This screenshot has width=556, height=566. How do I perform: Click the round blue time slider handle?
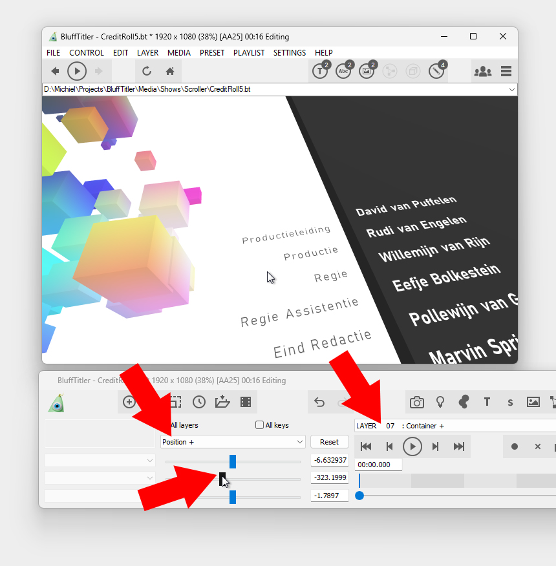(359, 496)
